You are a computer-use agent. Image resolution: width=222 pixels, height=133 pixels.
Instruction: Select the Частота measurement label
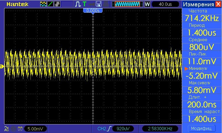click(x=198, y=11)
